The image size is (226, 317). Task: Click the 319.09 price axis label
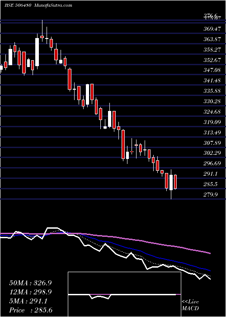point(212,122)
